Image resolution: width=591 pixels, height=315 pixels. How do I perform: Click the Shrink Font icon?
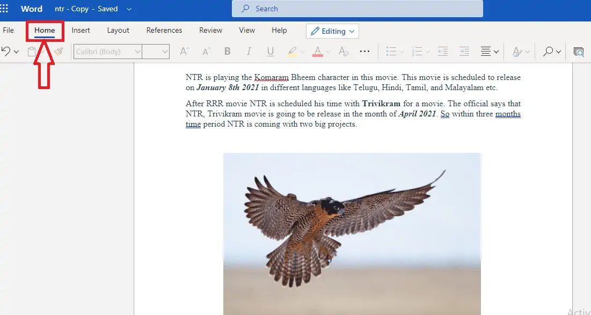pos(206,51)
